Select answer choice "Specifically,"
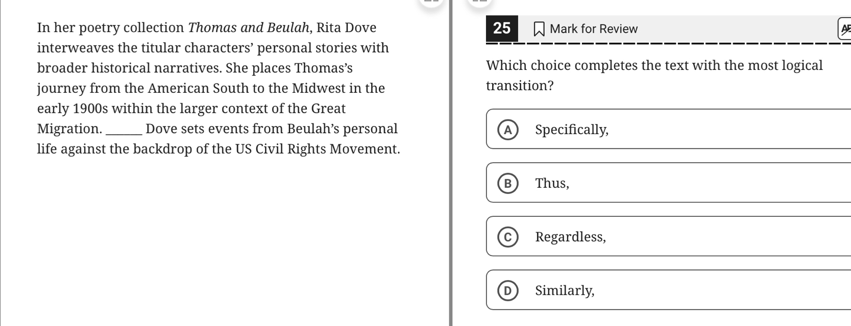This screenshot has width=851, height=326. point(572,130)
